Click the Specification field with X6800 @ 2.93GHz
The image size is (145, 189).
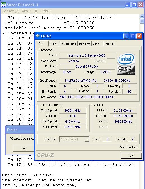[x=98, y=81]
